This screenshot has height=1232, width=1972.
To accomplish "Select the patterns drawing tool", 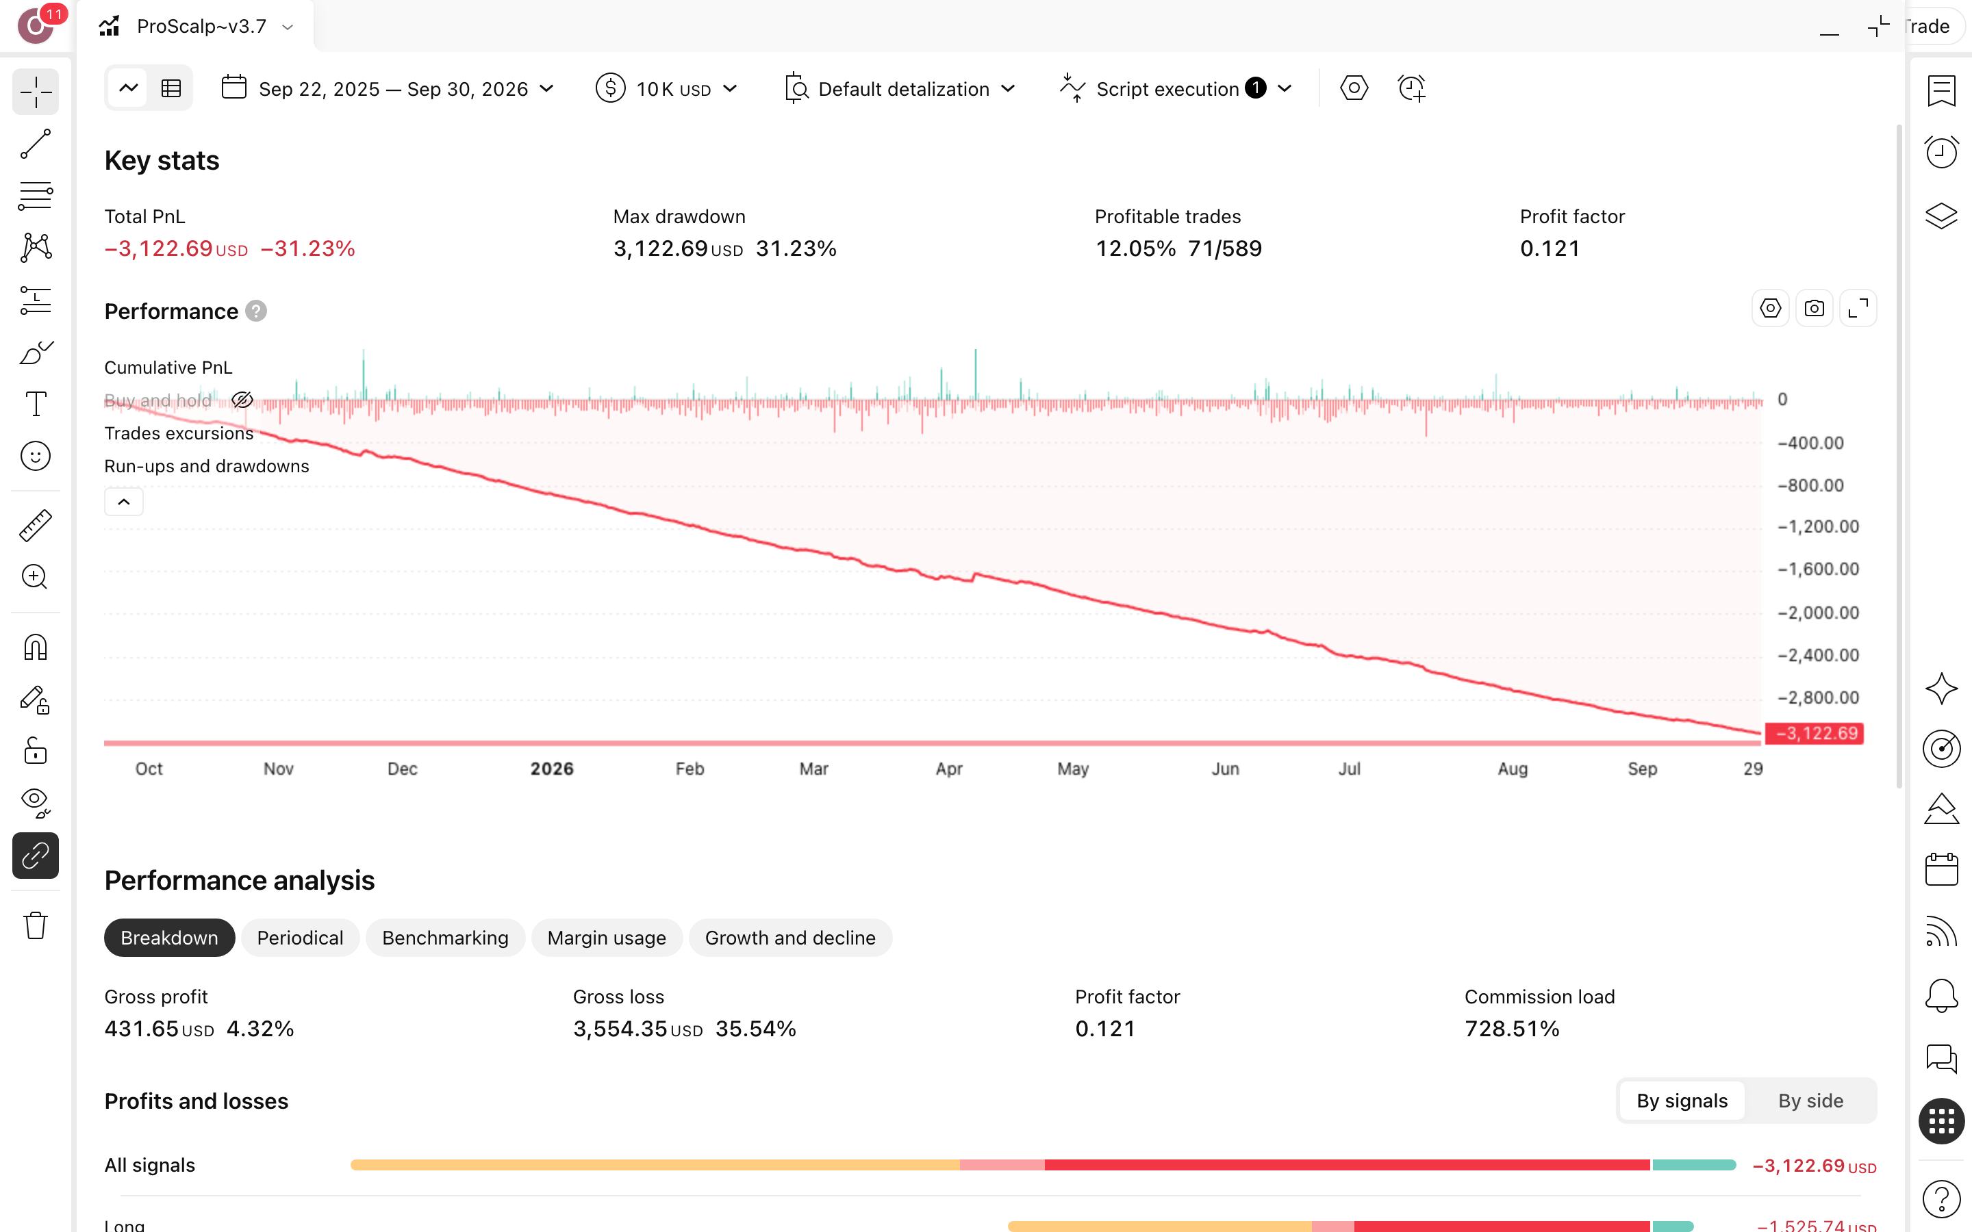I will [x=36, y=248].
